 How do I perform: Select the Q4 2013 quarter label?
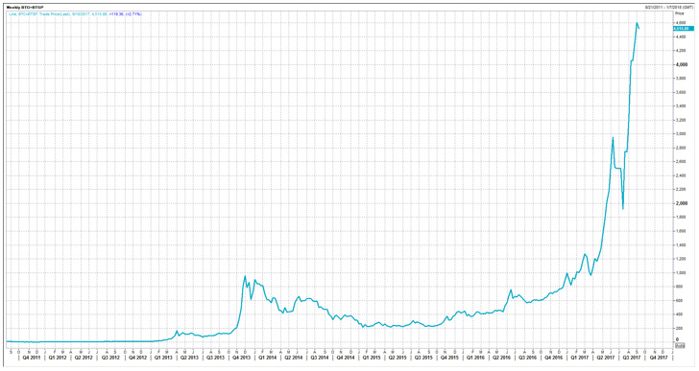coord(241,358)
